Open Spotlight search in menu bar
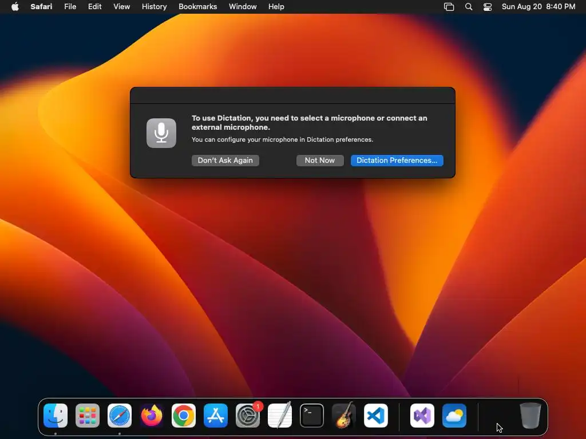This screenshot has width=586, height=439. (469, 7)
